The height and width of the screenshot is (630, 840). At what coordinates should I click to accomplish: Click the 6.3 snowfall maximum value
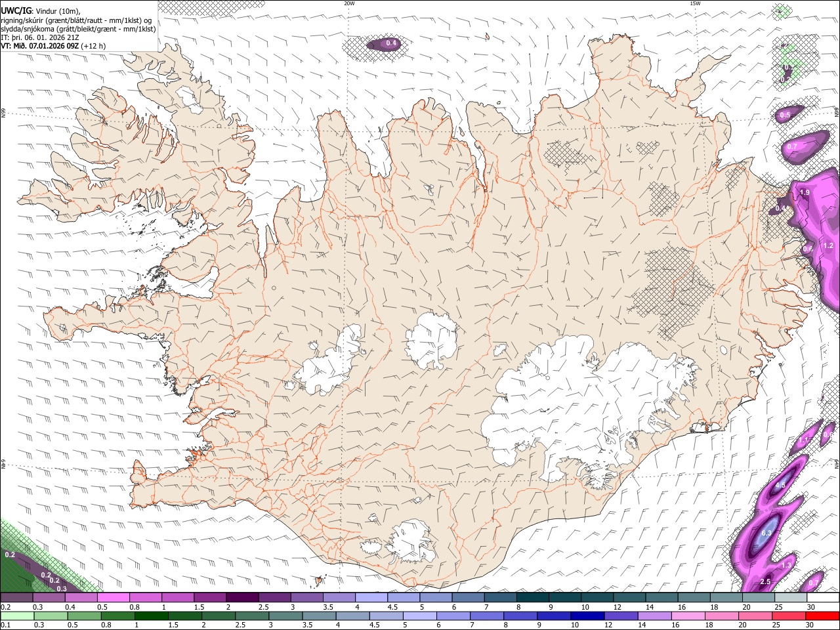tap(766, 533)
